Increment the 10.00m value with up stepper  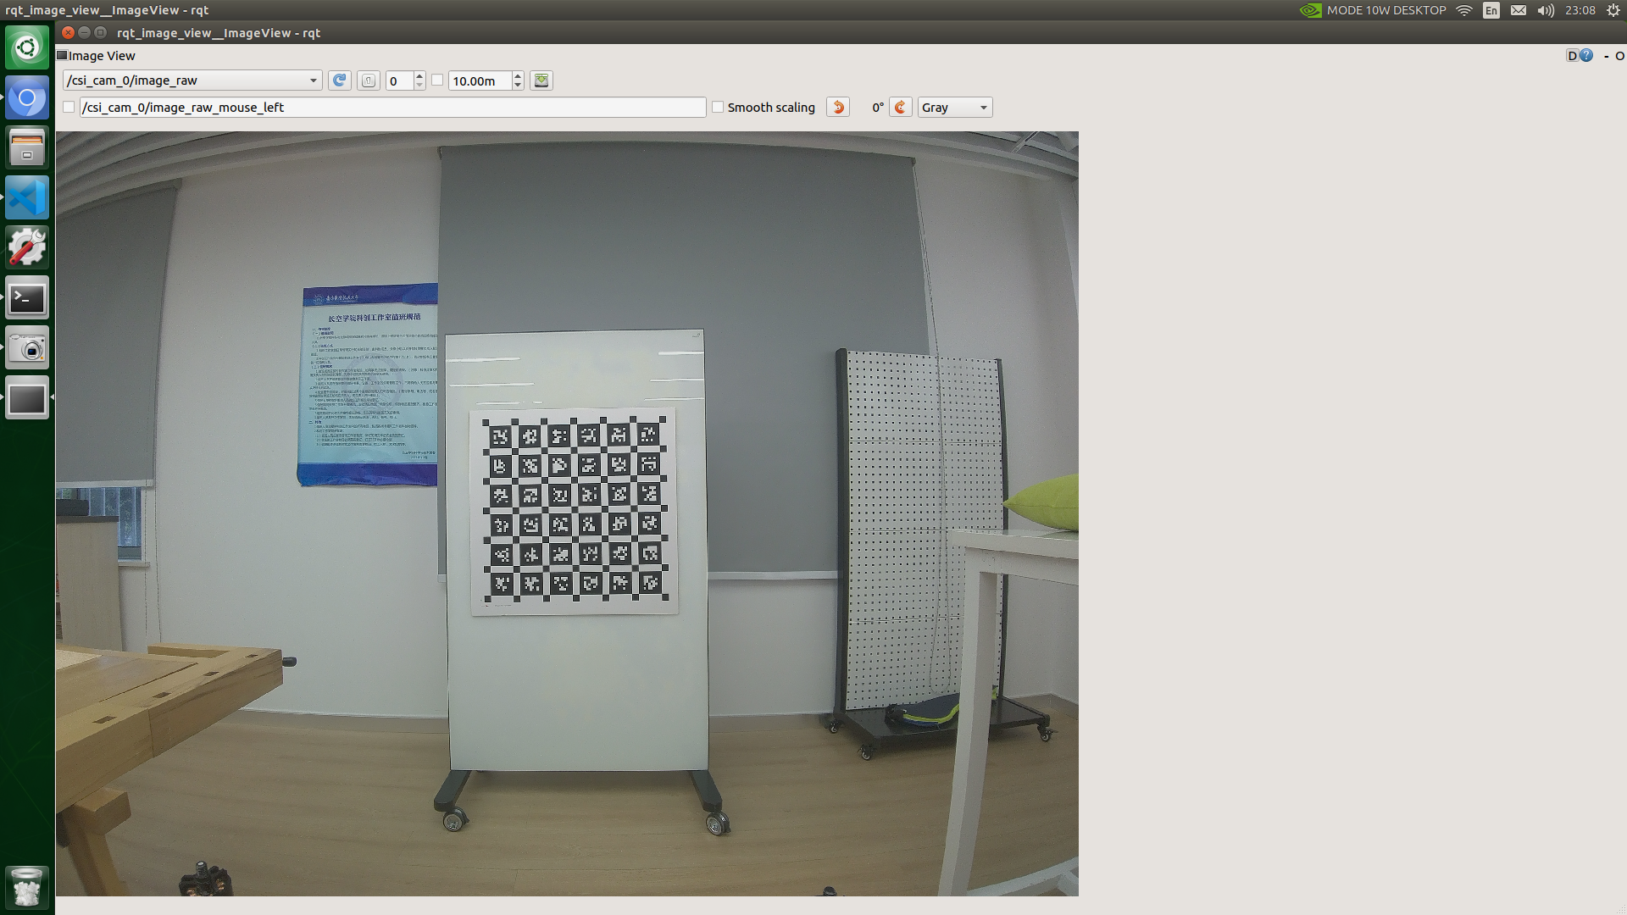click(x=518, y=76)
